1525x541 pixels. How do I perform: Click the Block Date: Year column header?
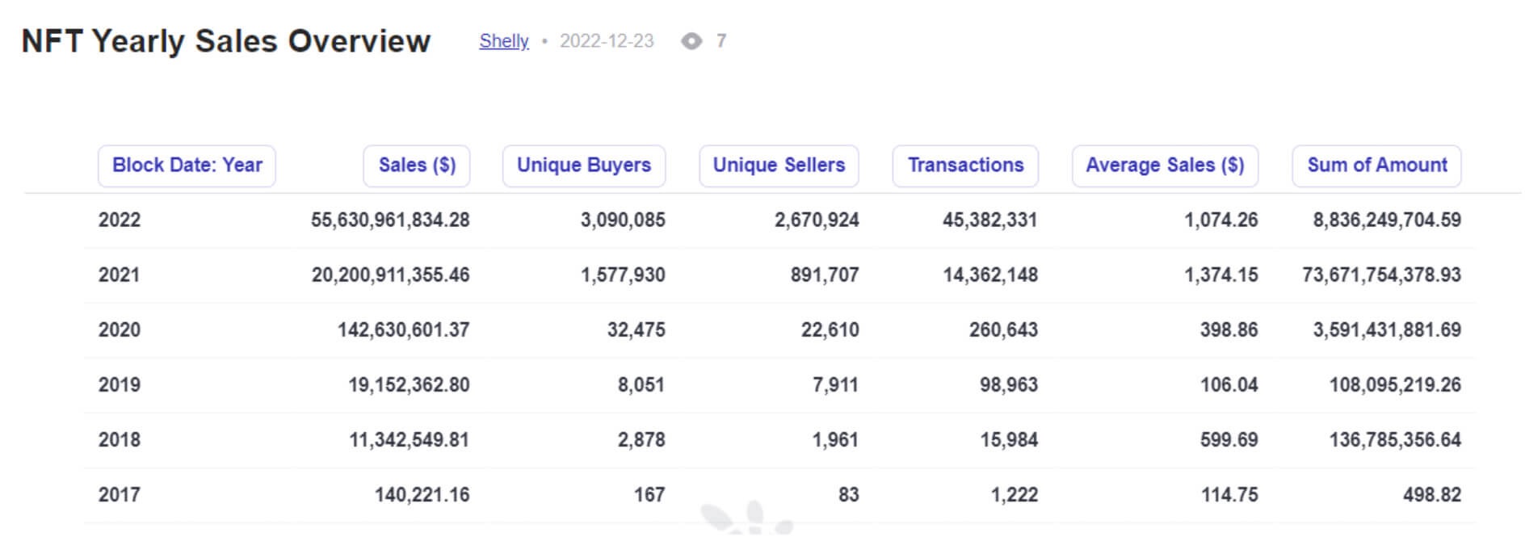coord(187,166)
